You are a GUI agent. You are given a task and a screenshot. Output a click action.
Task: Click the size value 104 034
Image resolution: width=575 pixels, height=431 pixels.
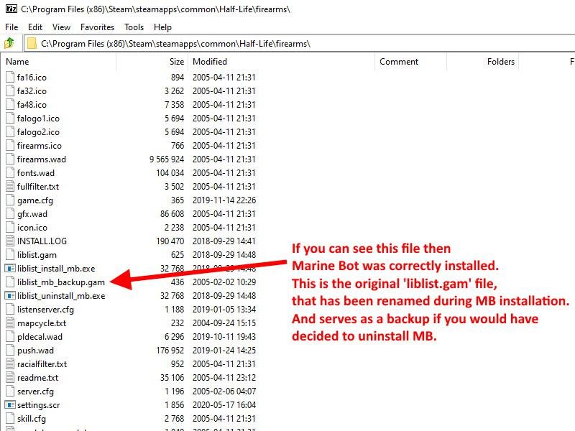(170, 173)
